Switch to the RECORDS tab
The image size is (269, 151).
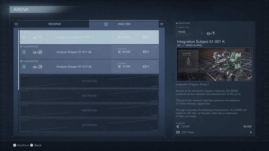[54, 24]
